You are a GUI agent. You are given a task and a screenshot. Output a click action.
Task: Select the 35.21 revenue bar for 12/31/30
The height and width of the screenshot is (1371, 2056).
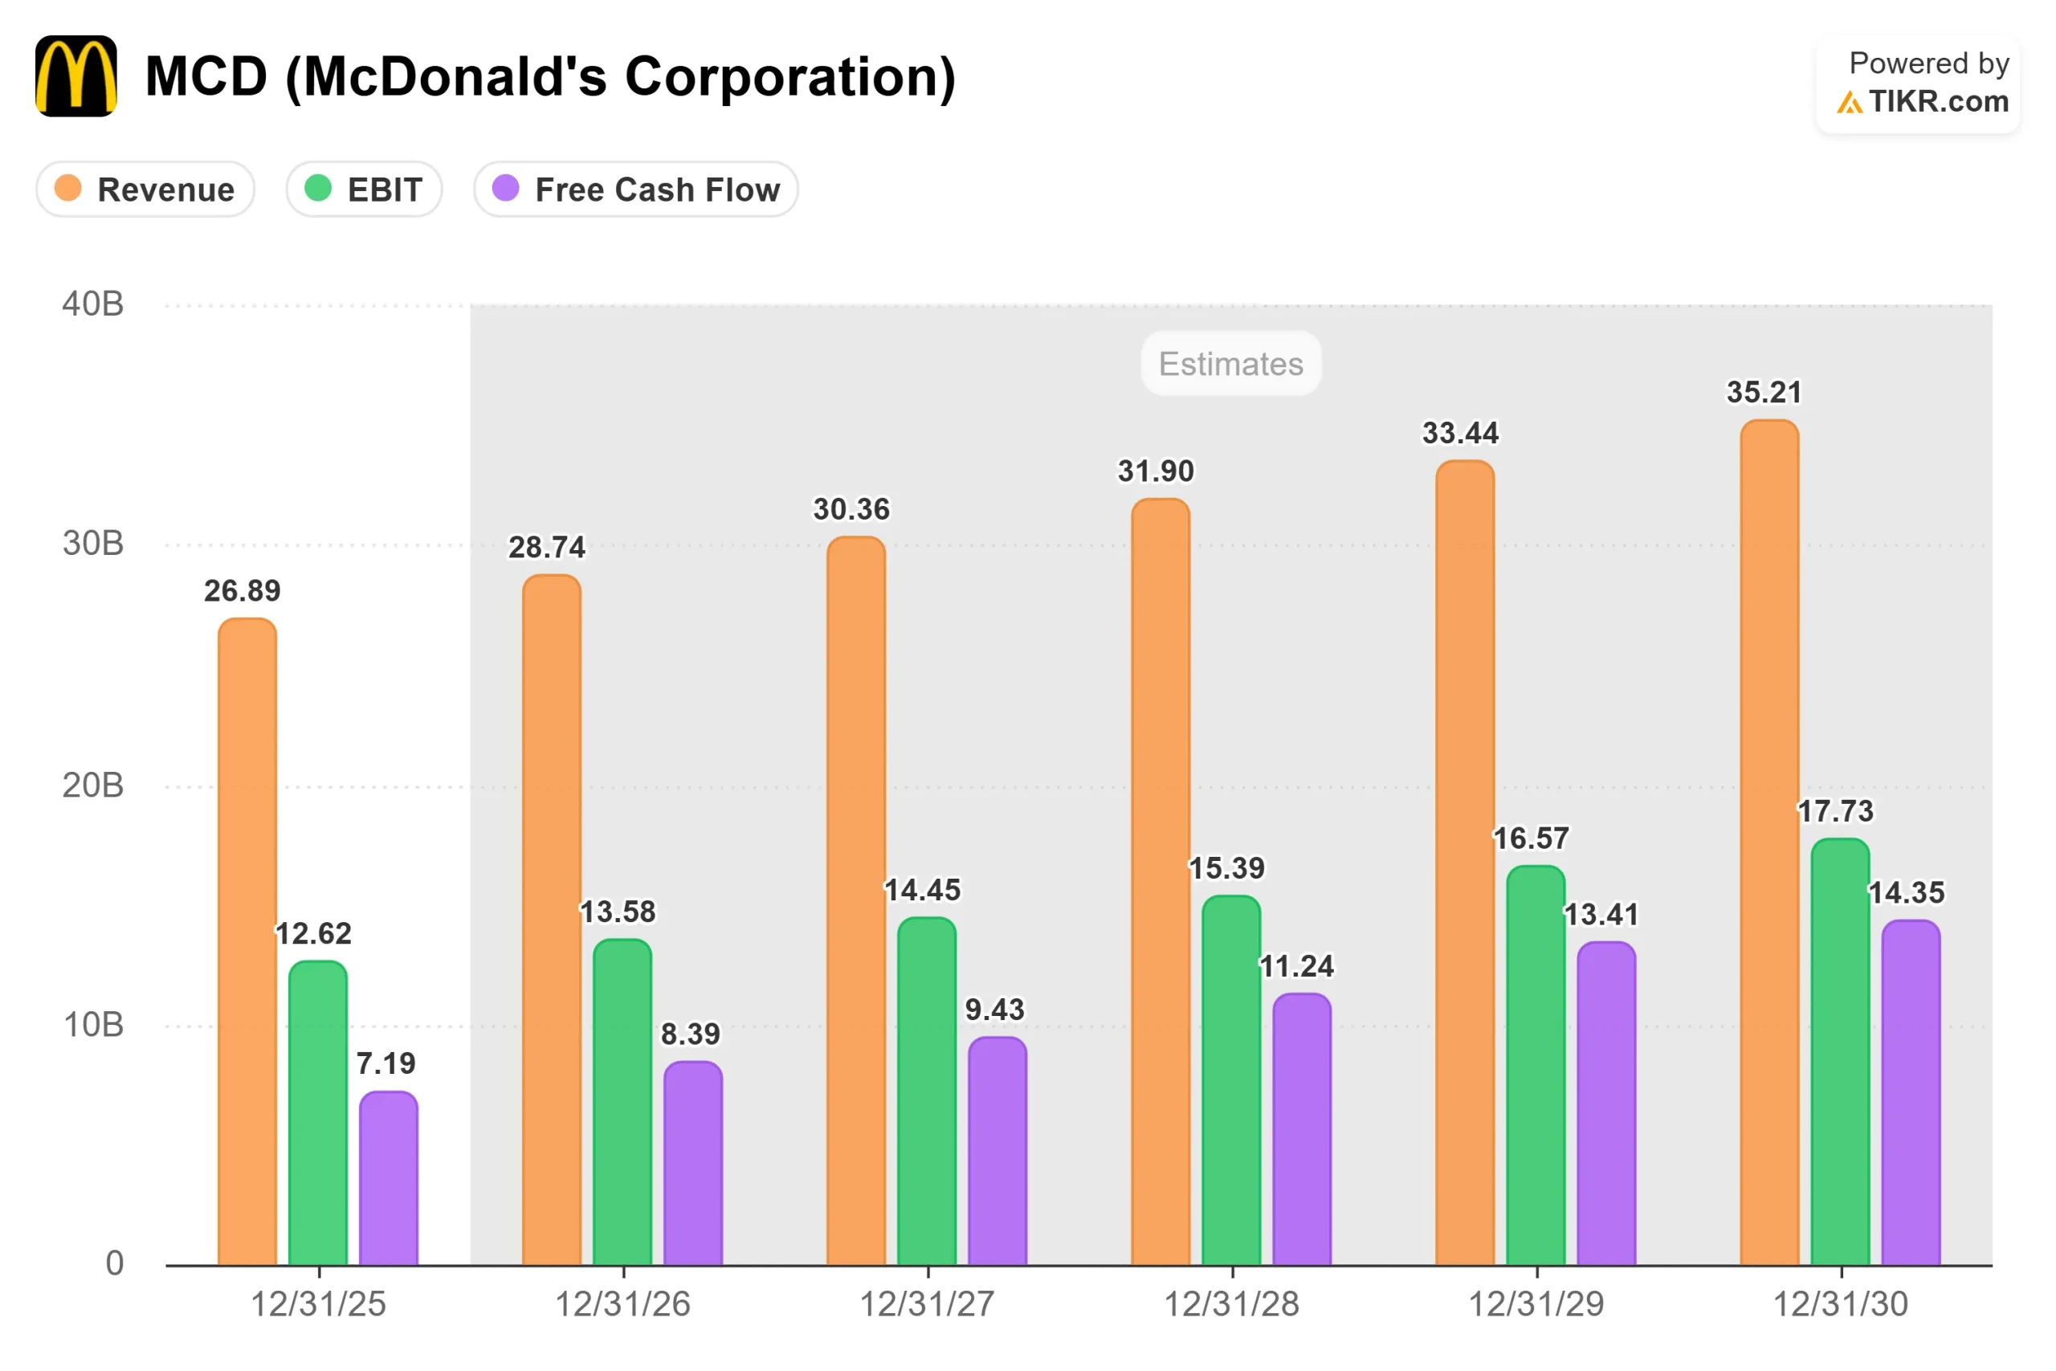(1770, 843)
